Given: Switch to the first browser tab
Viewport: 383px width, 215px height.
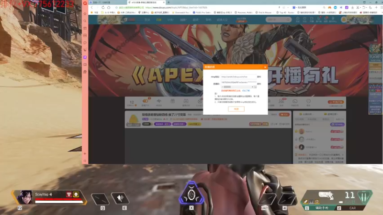Looking at the screenshot, I should 107,2.
